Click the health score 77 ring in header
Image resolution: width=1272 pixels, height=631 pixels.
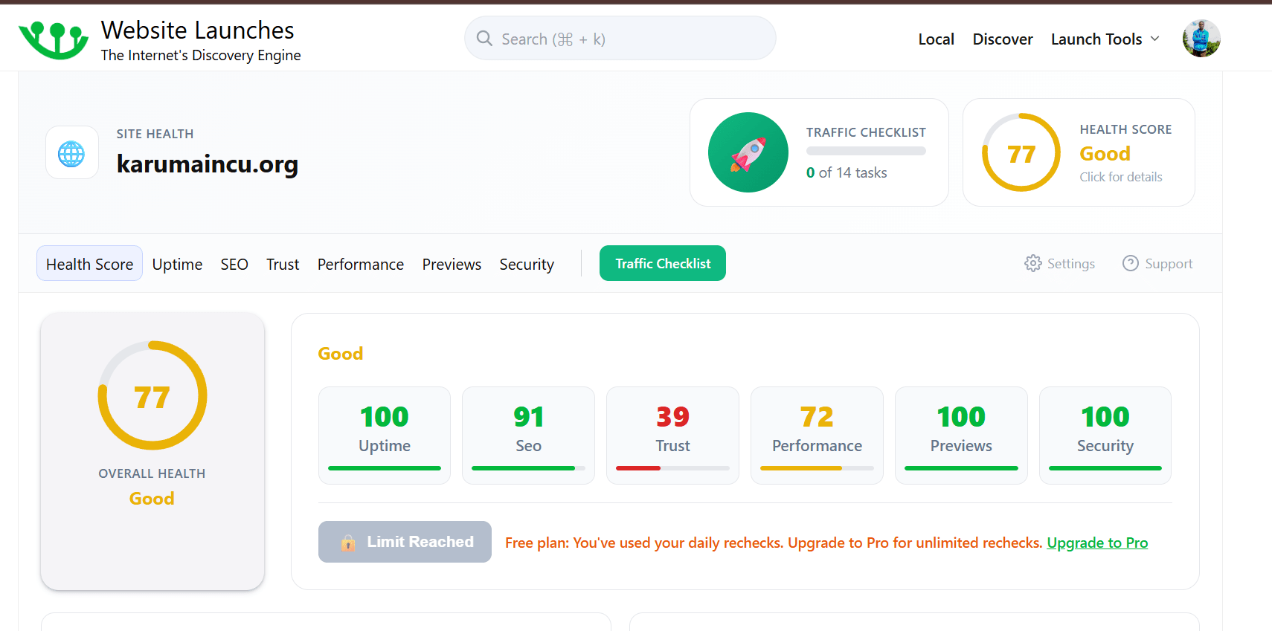(x=1021, y=152)
